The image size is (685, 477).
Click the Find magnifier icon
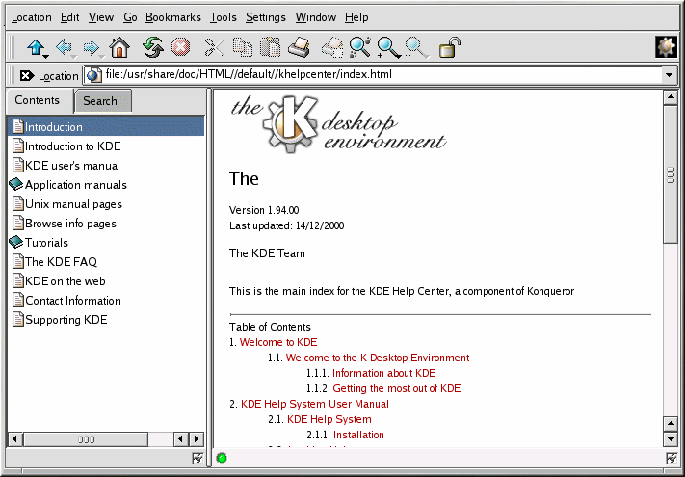[359, 46]
